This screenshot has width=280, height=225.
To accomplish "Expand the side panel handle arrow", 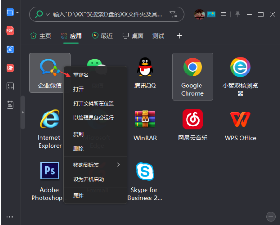I will (x=23, y=112).
